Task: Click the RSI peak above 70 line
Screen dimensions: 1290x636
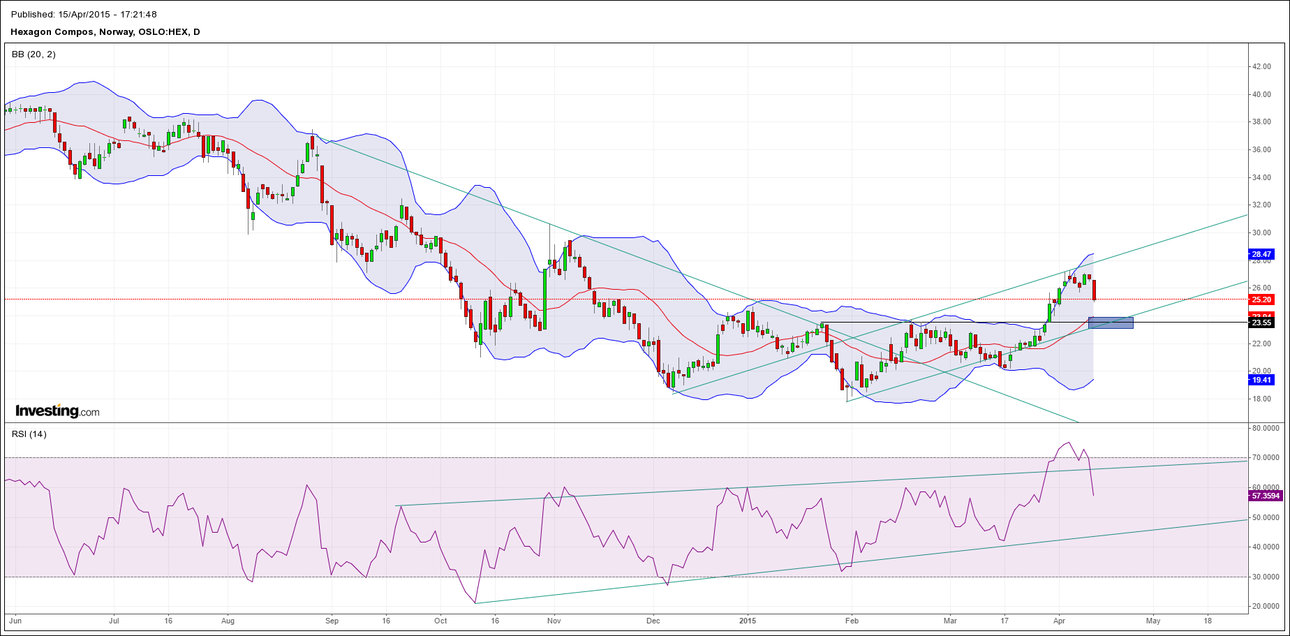Action: pos(1067,443)
